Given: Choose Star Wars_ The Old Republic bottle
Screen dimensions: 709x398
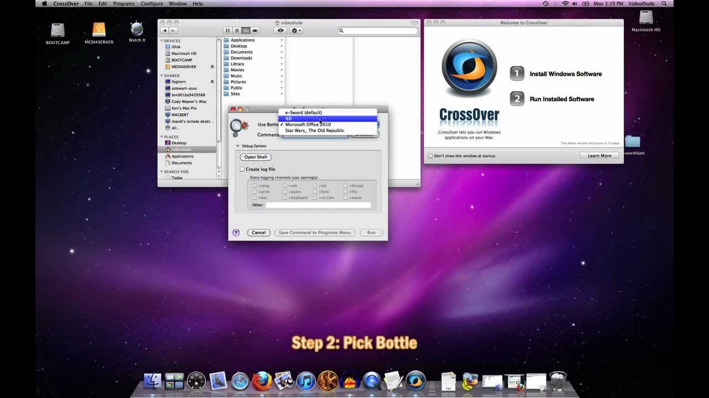Looking at the screenshot, I should pos(327,130).
